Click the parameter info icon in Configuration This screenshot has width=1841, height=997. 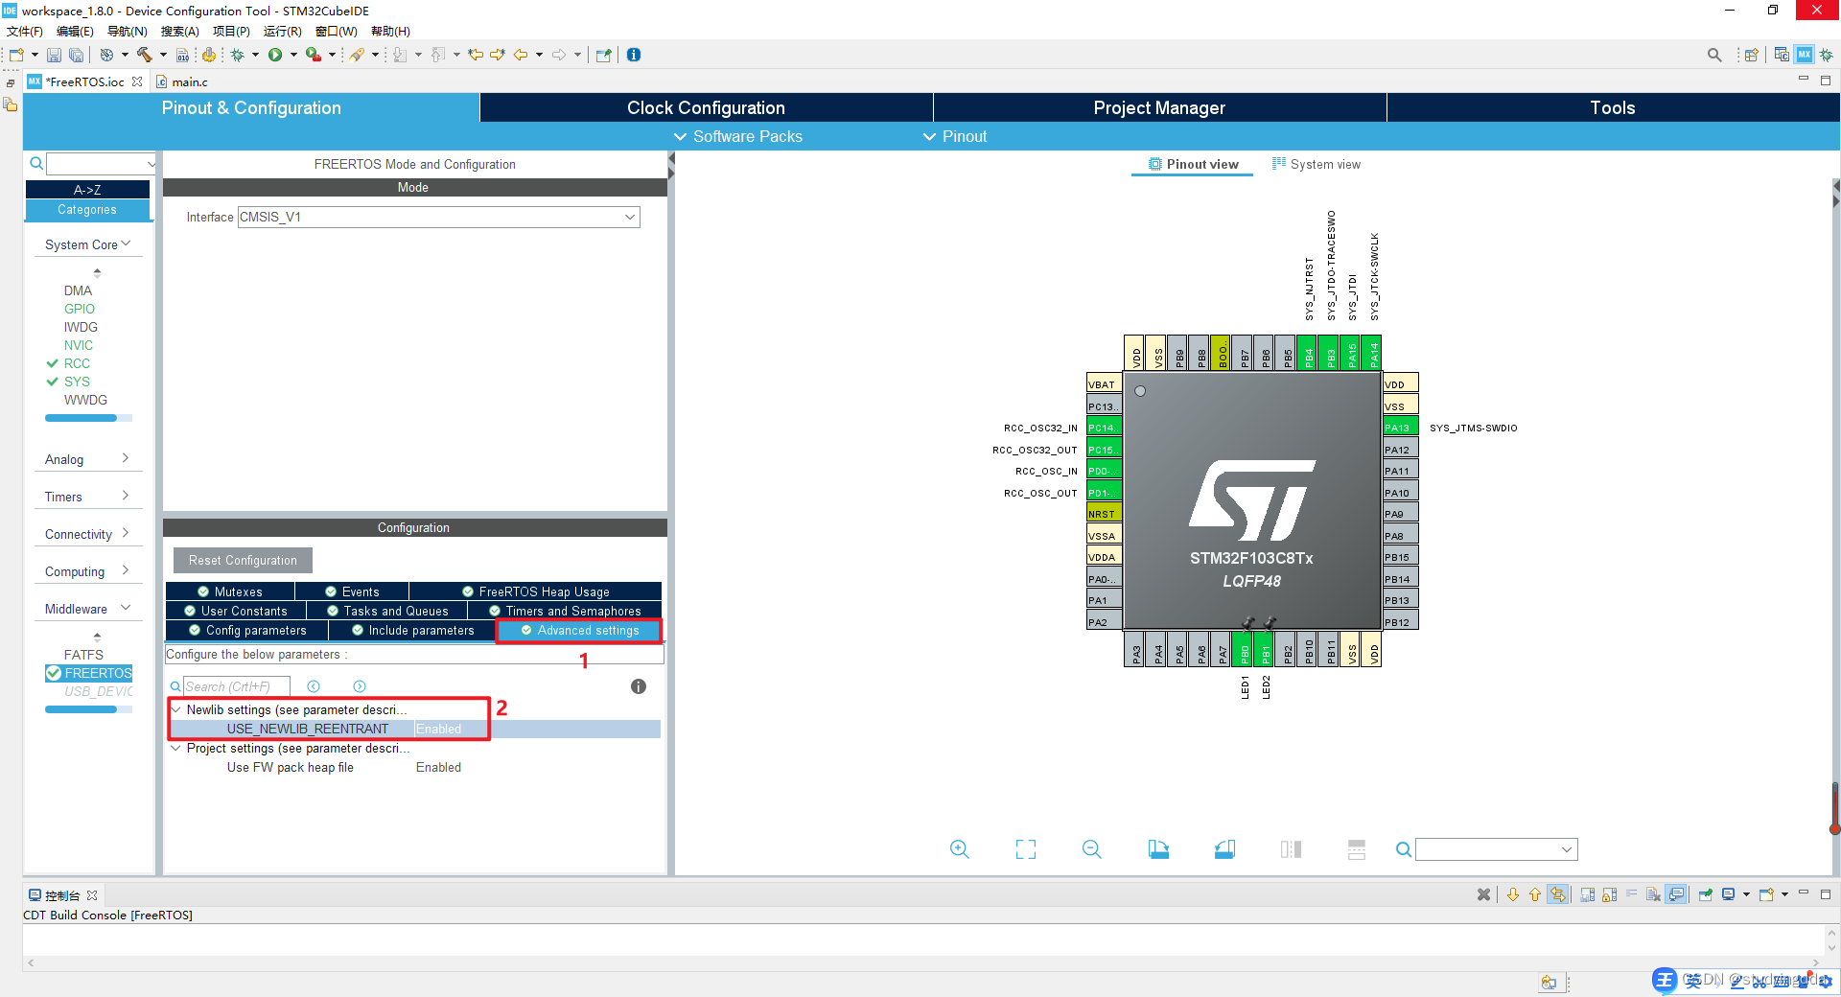(639, 686)
